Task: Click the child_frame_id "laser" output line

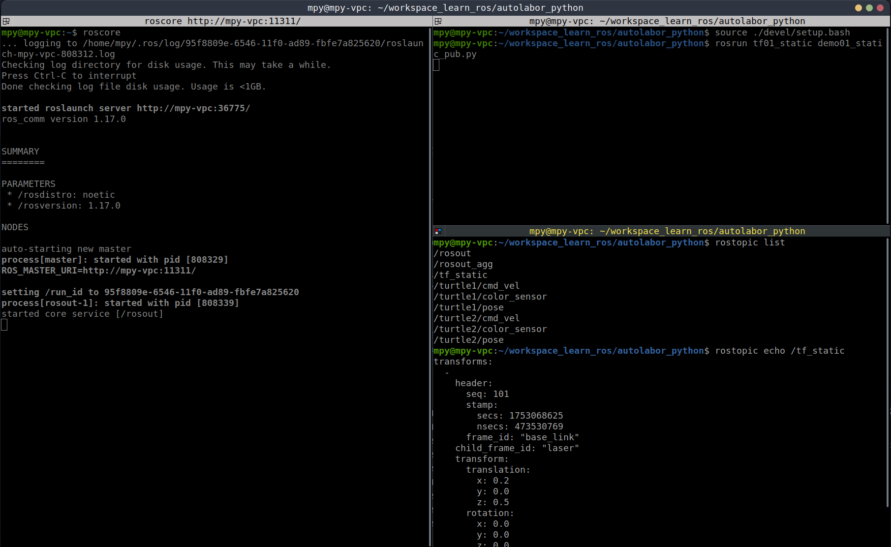Action: [x=517, y=448]
